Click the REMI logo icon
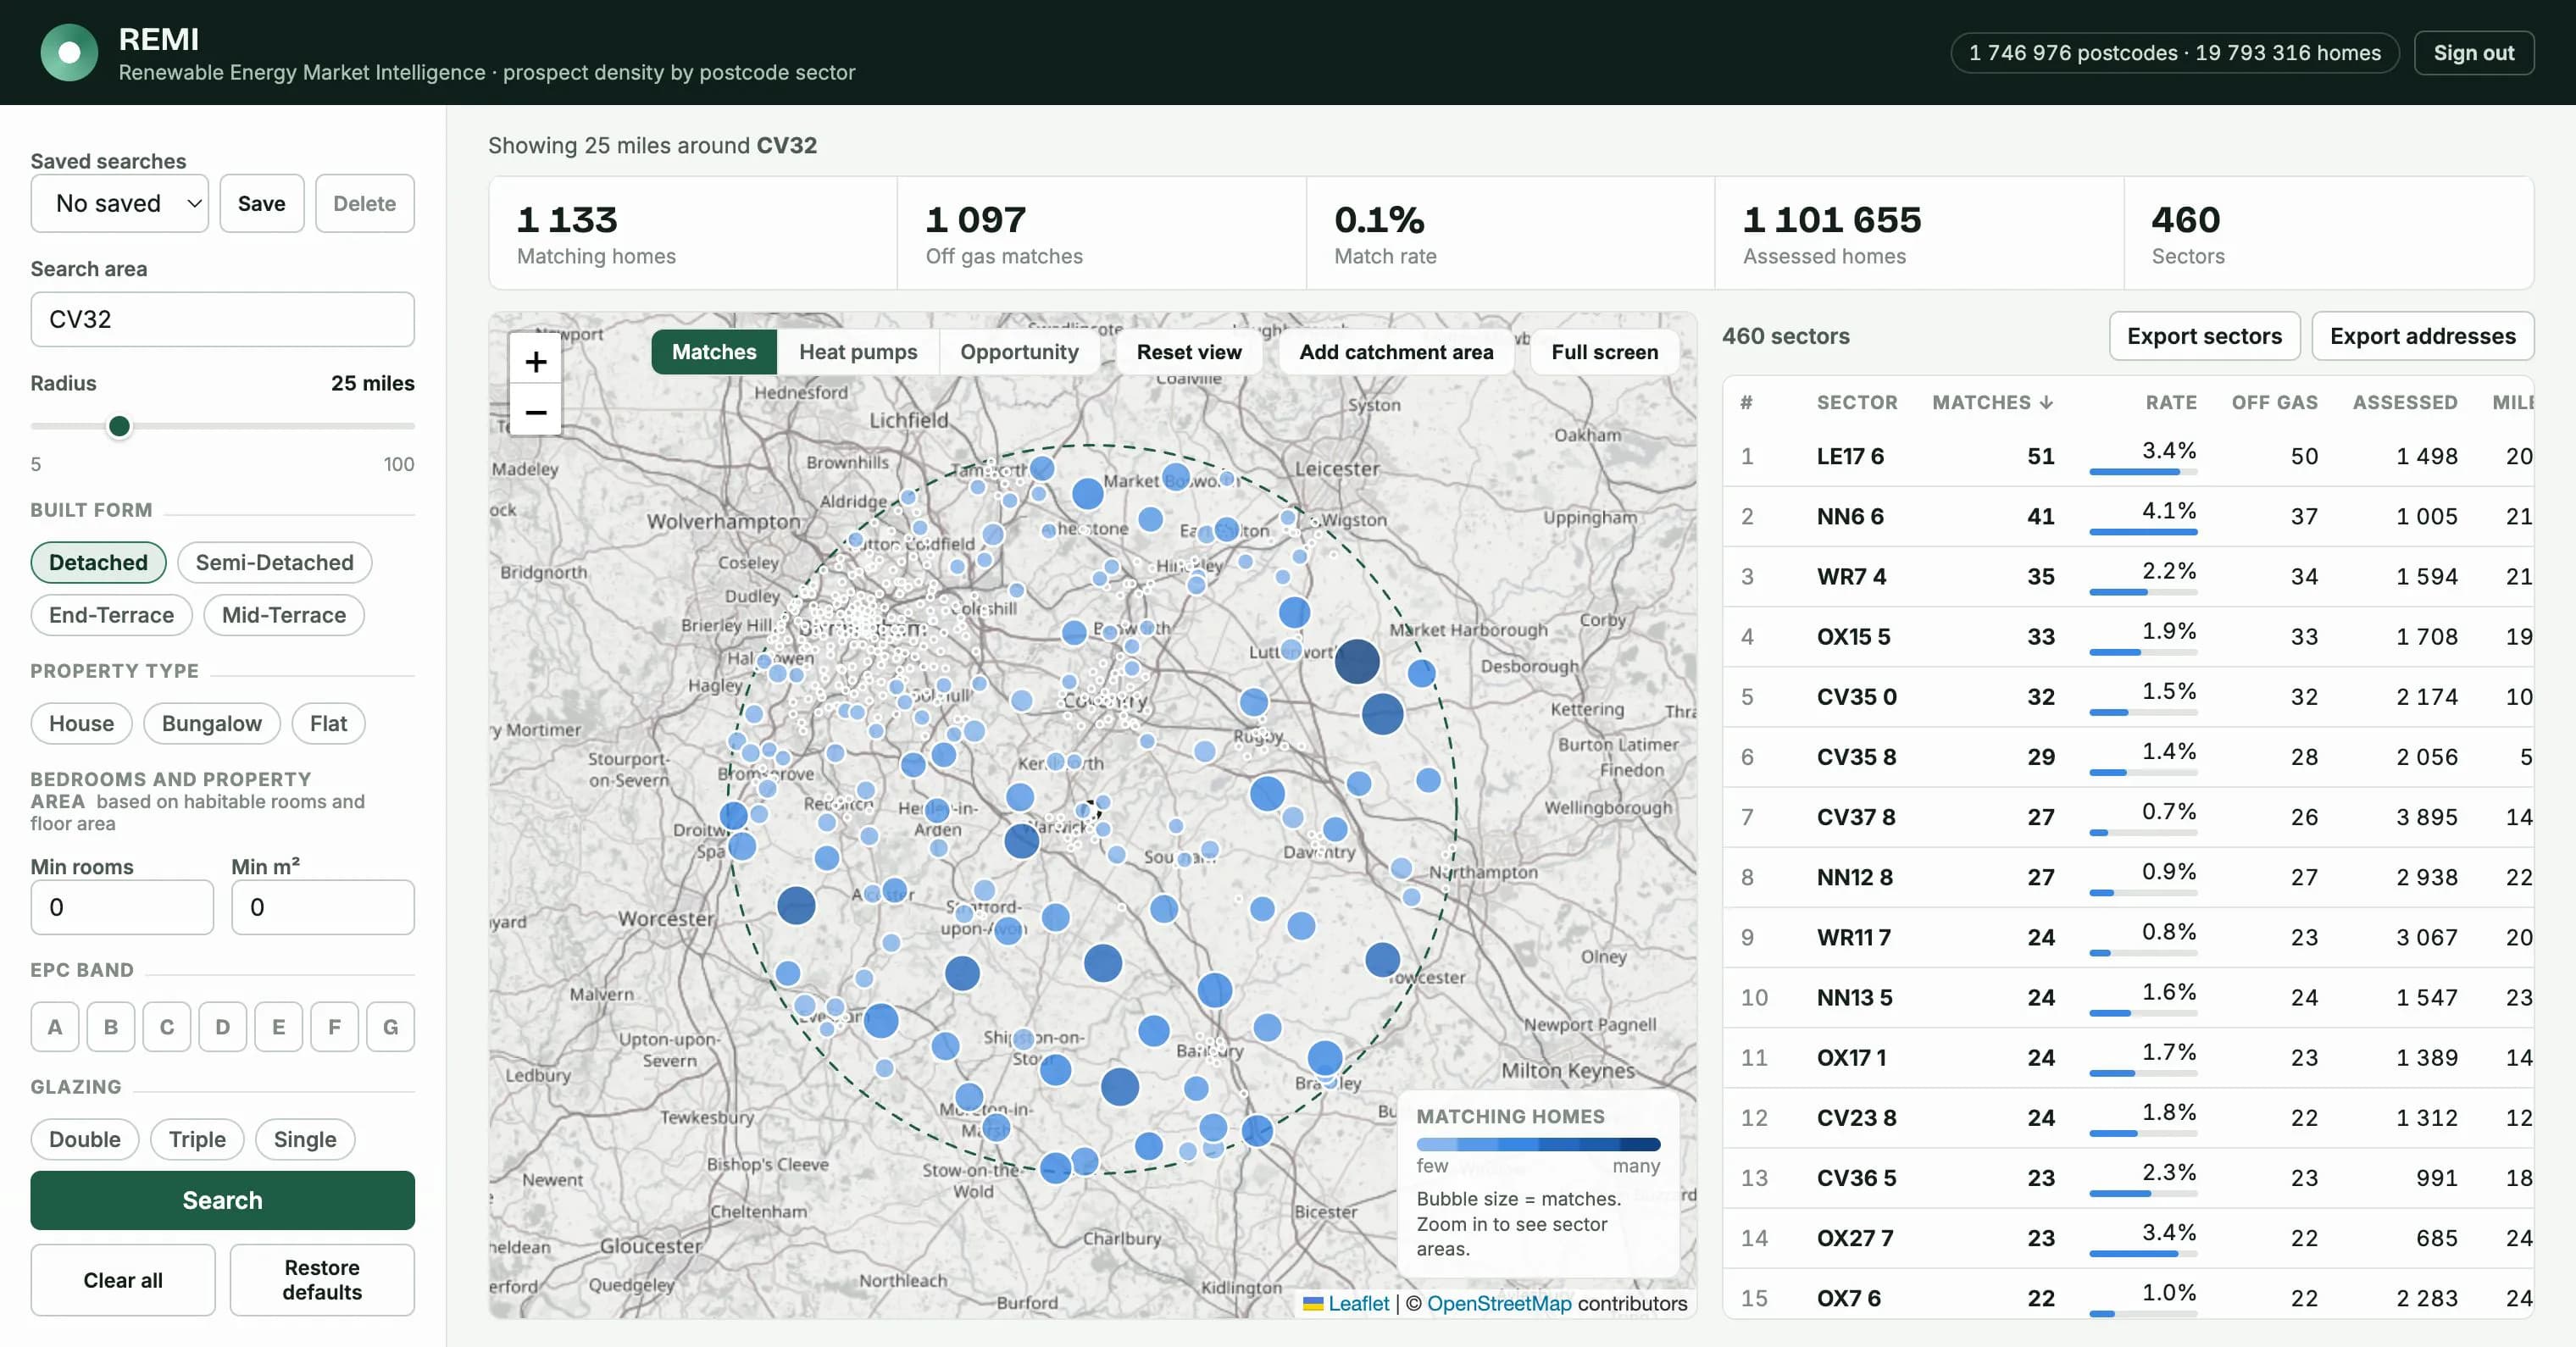Screen dimensions: 2576x1347 click(69, 52)
